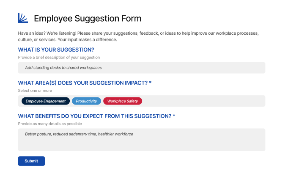Click the 'What benefits do you expect' heading

click(x=94, y=116)
